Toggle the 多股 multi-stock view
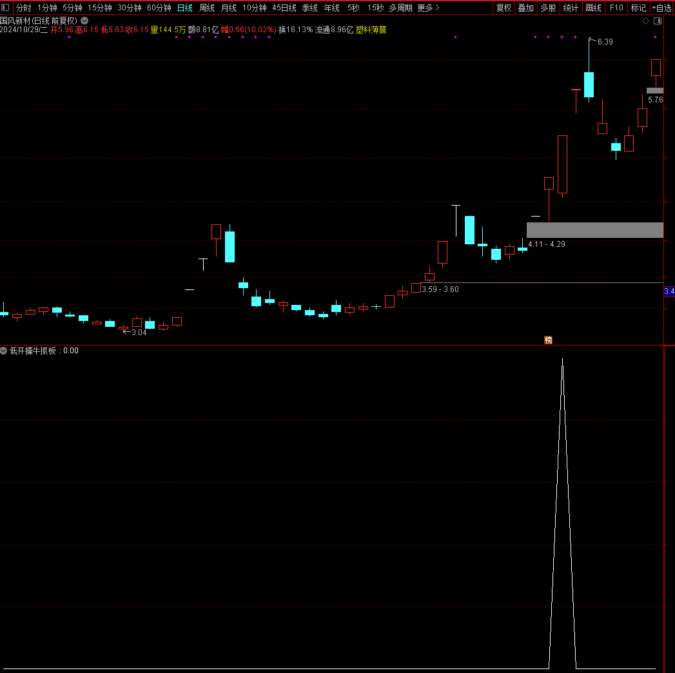 point(548,8)
